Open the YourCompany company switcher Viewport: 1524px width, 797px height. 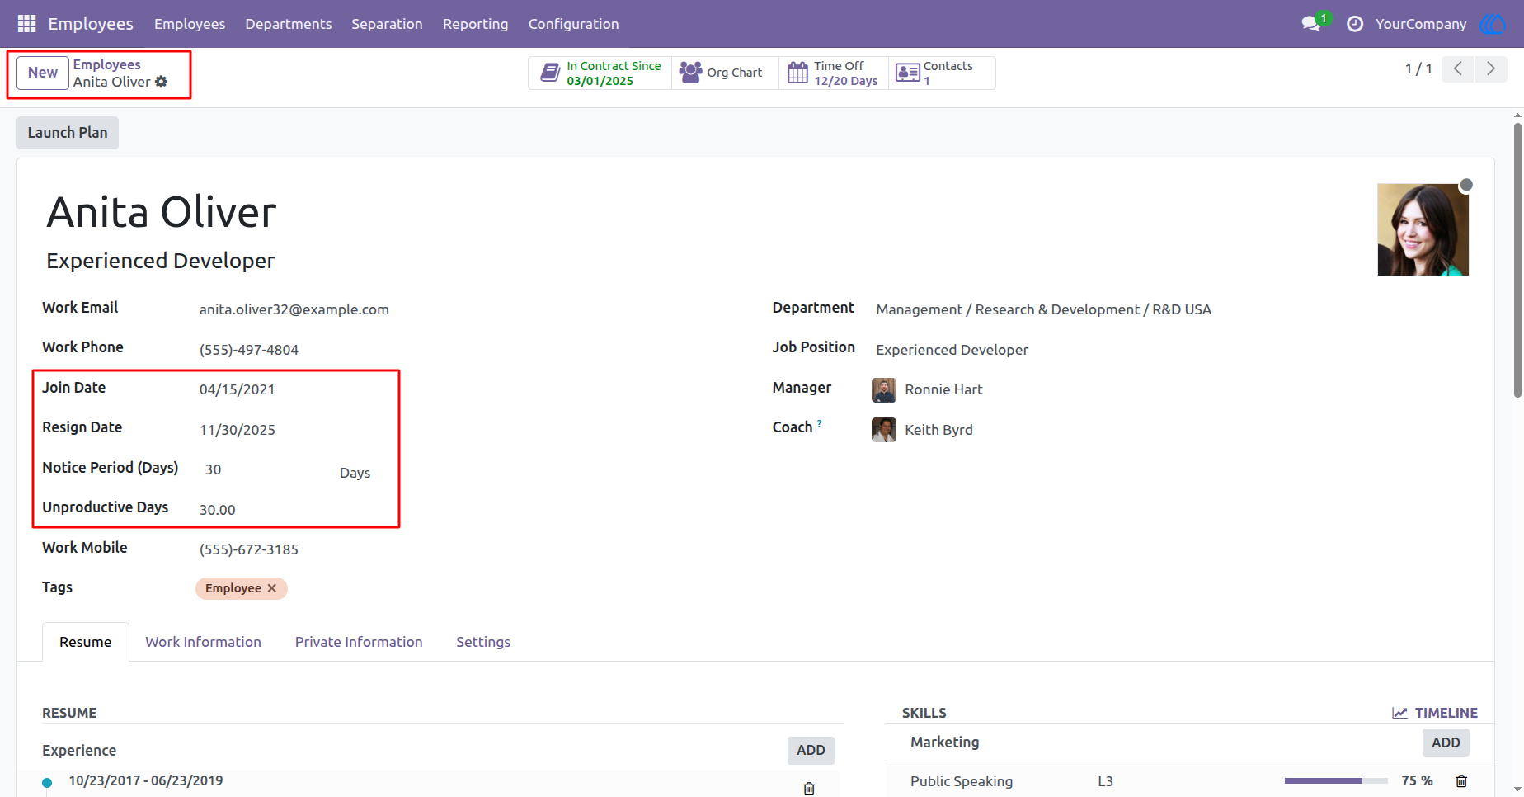click(1421, 24)
